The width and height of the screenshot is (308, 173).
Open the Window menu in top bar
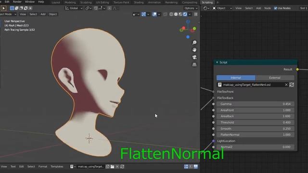pos(30,2)
